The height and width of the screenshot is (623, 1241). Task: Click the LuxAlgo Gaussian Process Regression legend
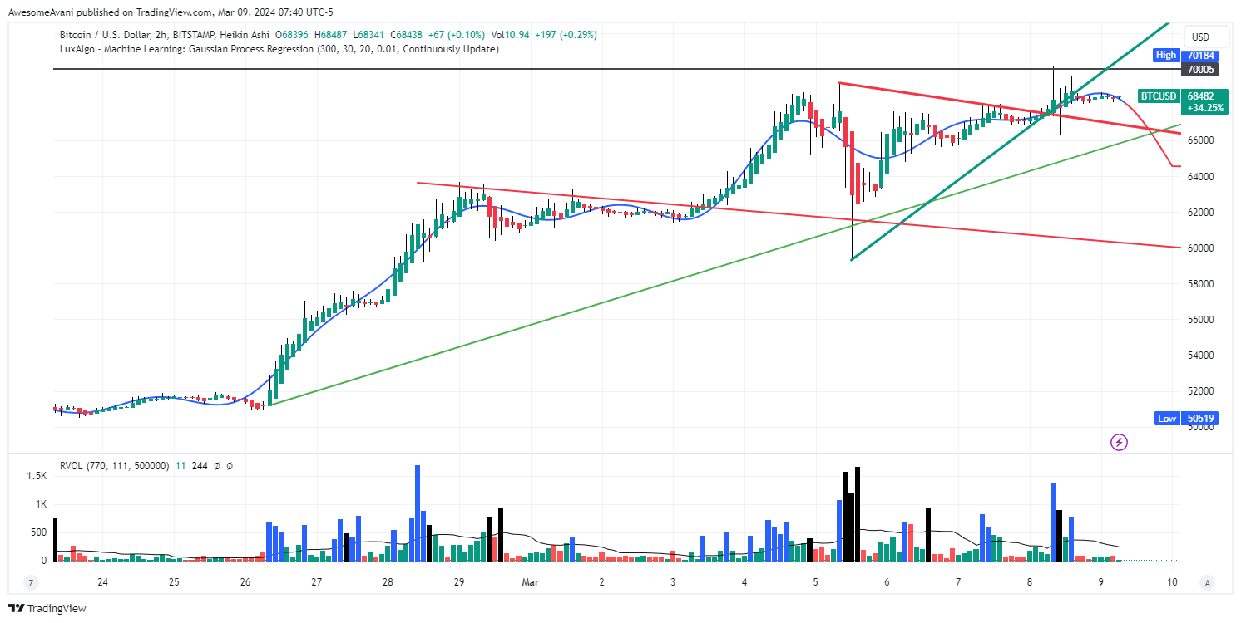click(279, 49)
